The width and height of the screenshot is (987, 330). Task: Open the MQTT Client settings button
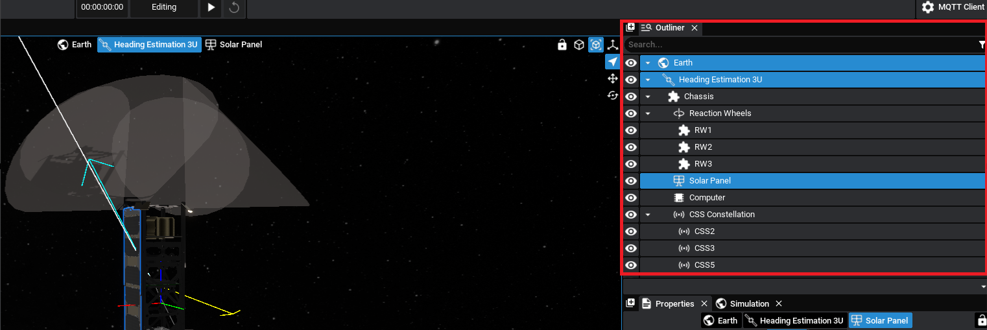coord(953,7)
